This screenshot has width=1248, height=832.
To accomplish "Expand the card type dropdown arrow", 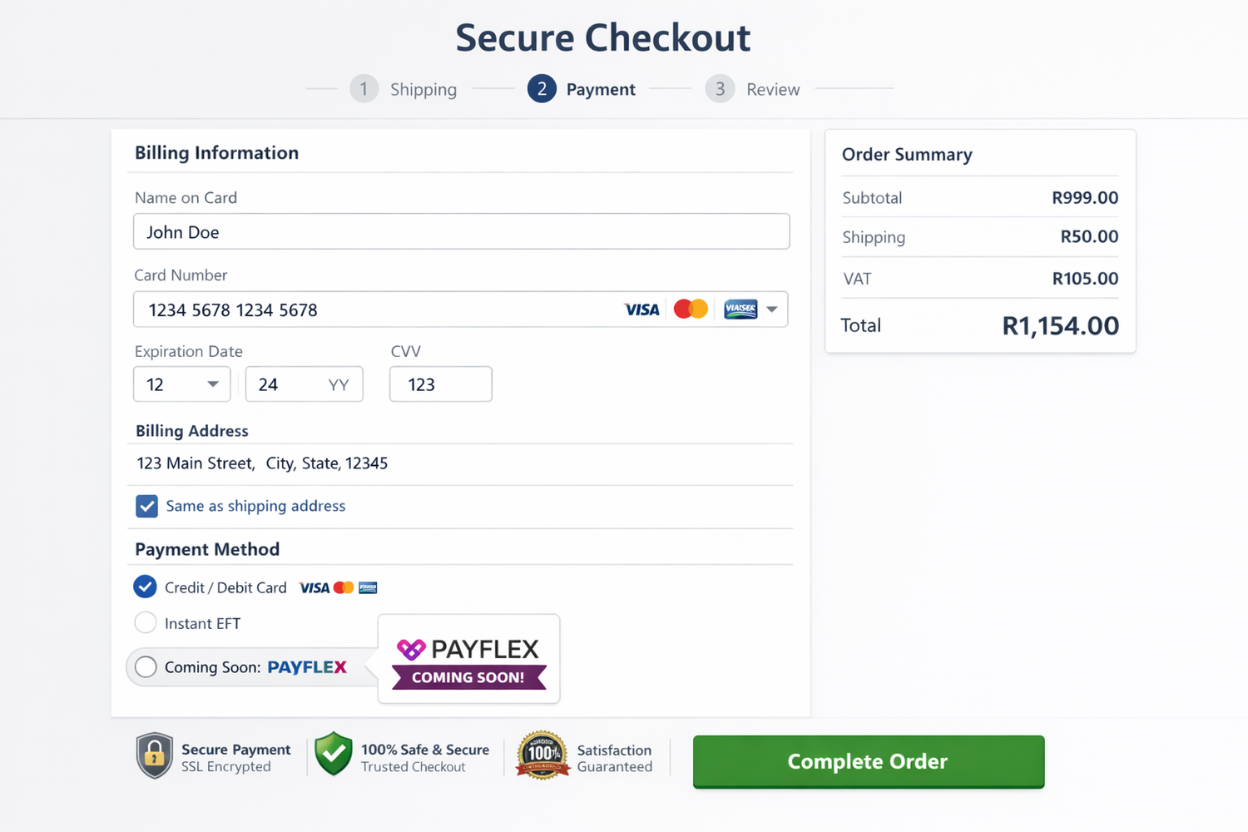I will [x=772, y=310].
